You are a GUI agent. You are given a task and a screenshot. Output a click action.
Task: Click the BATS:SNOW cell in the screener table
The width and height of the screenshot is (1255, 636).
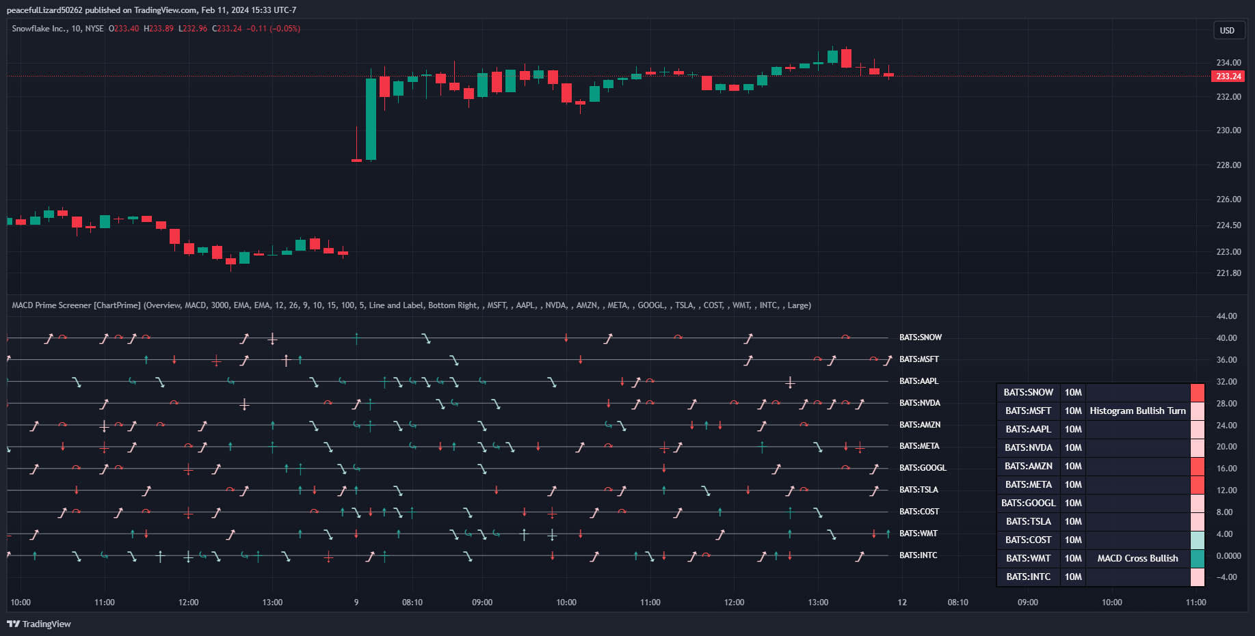click(x=1029, y=393)
